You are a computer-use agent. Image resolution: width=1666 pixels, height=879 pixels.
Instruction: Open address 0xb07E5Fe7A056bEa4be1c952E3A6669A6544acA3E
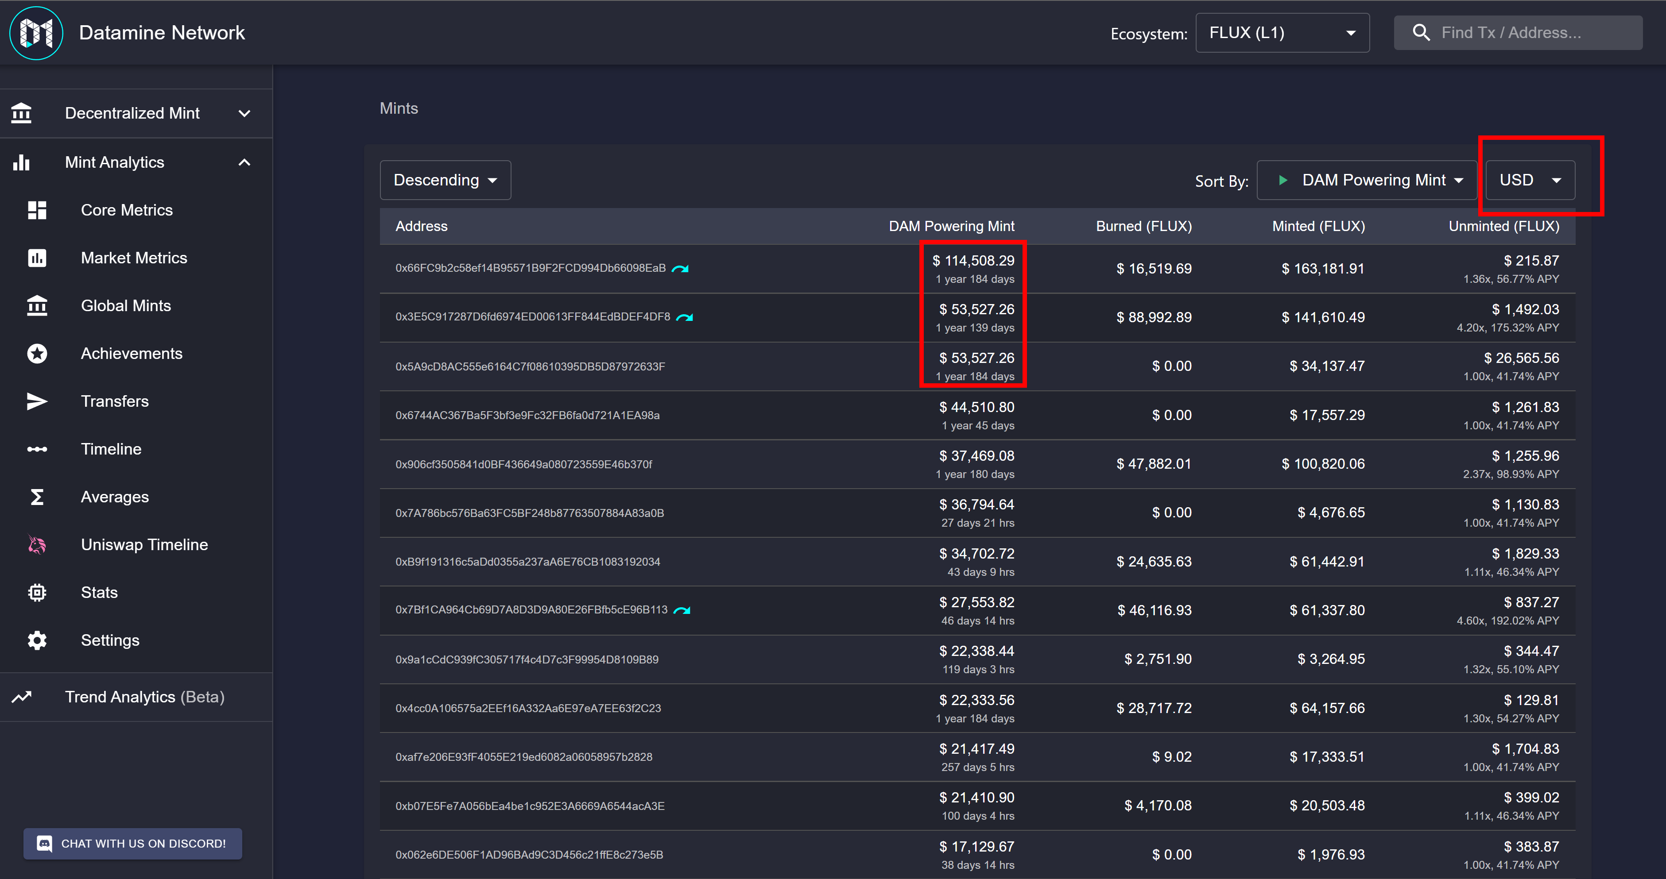point(531,806)
